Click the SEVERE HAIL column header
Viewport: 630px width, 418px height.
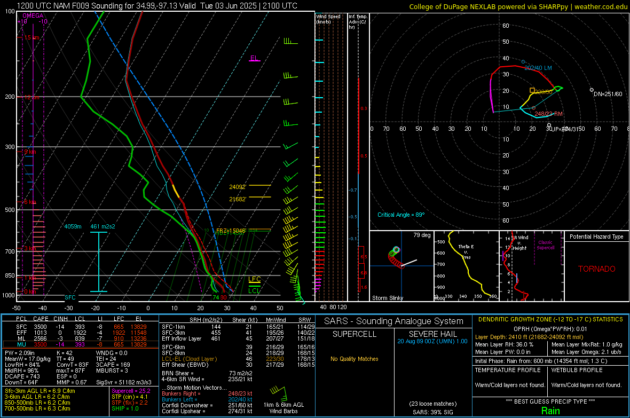click(432, 334)
